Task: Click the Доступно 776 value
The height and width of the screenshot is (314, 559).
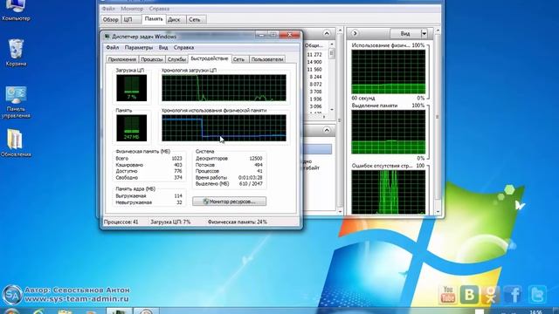Action: [x=178, y=171]
